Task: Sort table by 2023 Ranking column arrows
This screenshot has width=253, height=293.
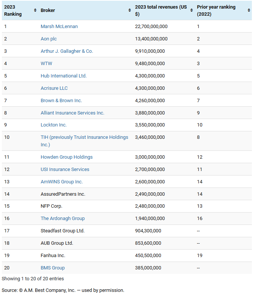Action: click(35, 10)
